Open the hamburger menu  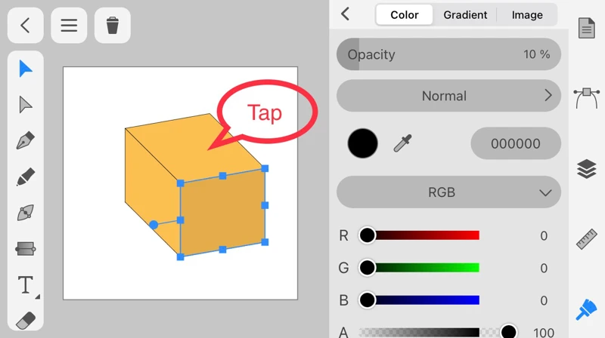[x=69, y=26]
